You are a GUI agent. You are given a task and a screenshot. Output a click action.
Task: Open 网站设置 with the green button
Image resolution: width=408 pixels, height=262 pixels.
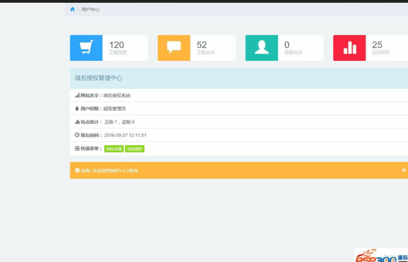point(113,148)
